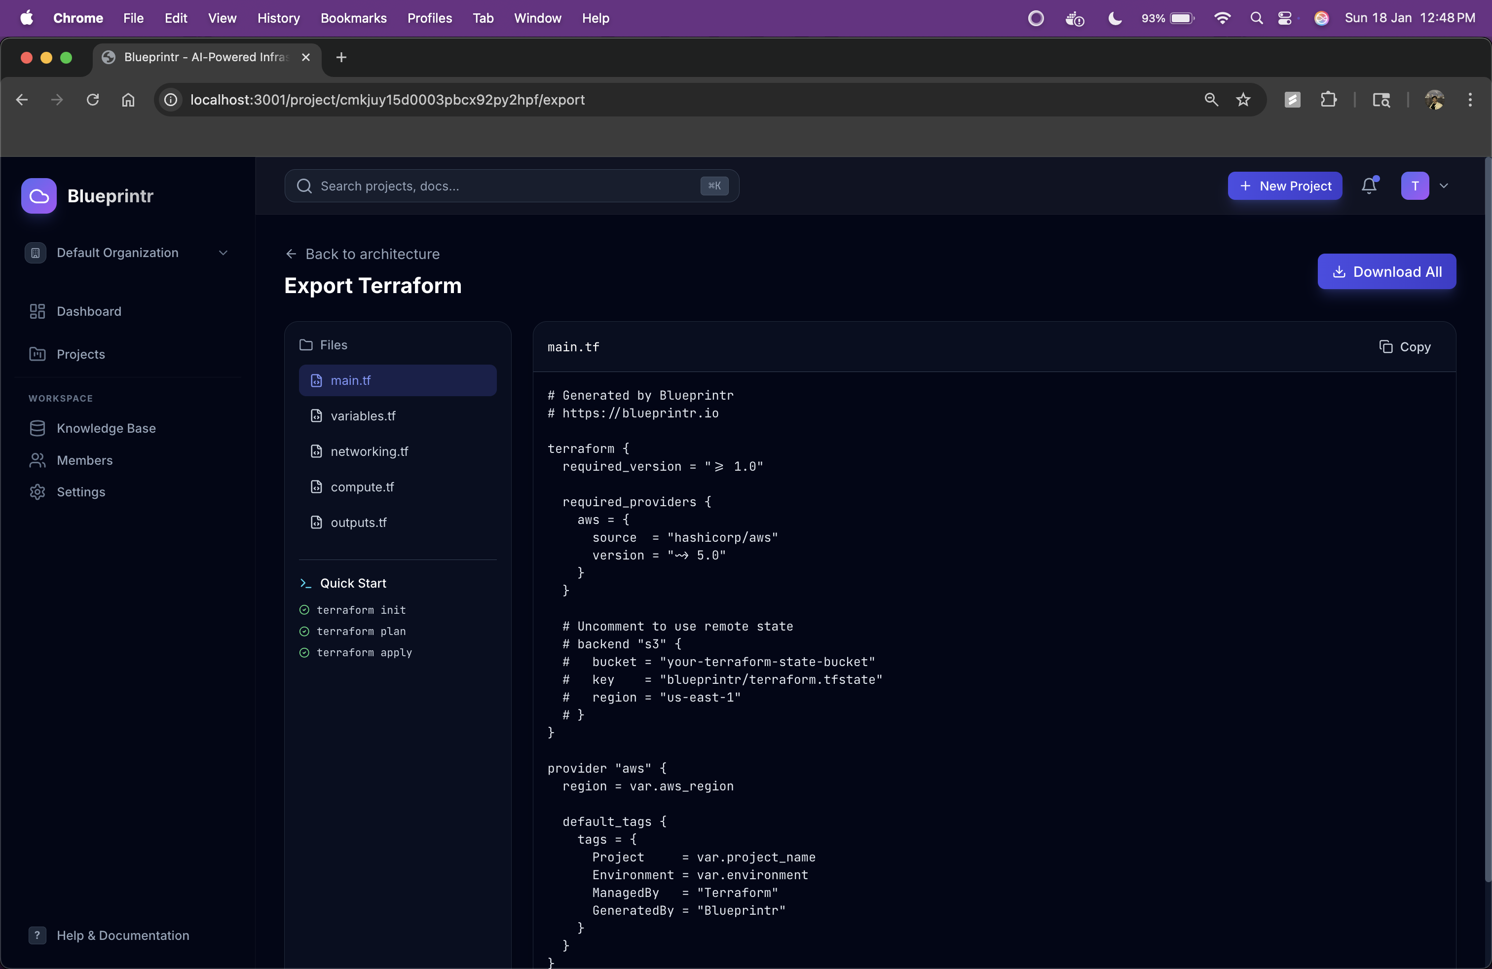
Task: Select variables.tf in Files list
Action: [363, 416]
